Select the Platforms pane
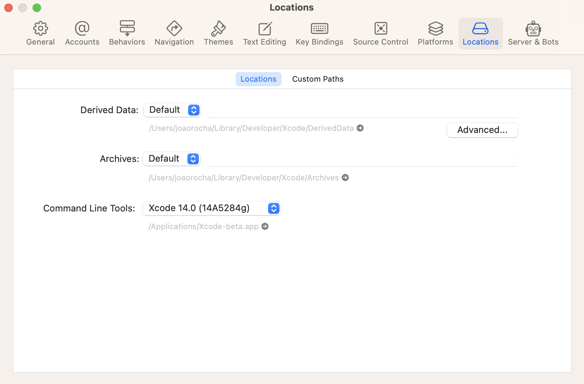Image resolution: width=584 pixels, height=384 pixels. tap(435, 33)
